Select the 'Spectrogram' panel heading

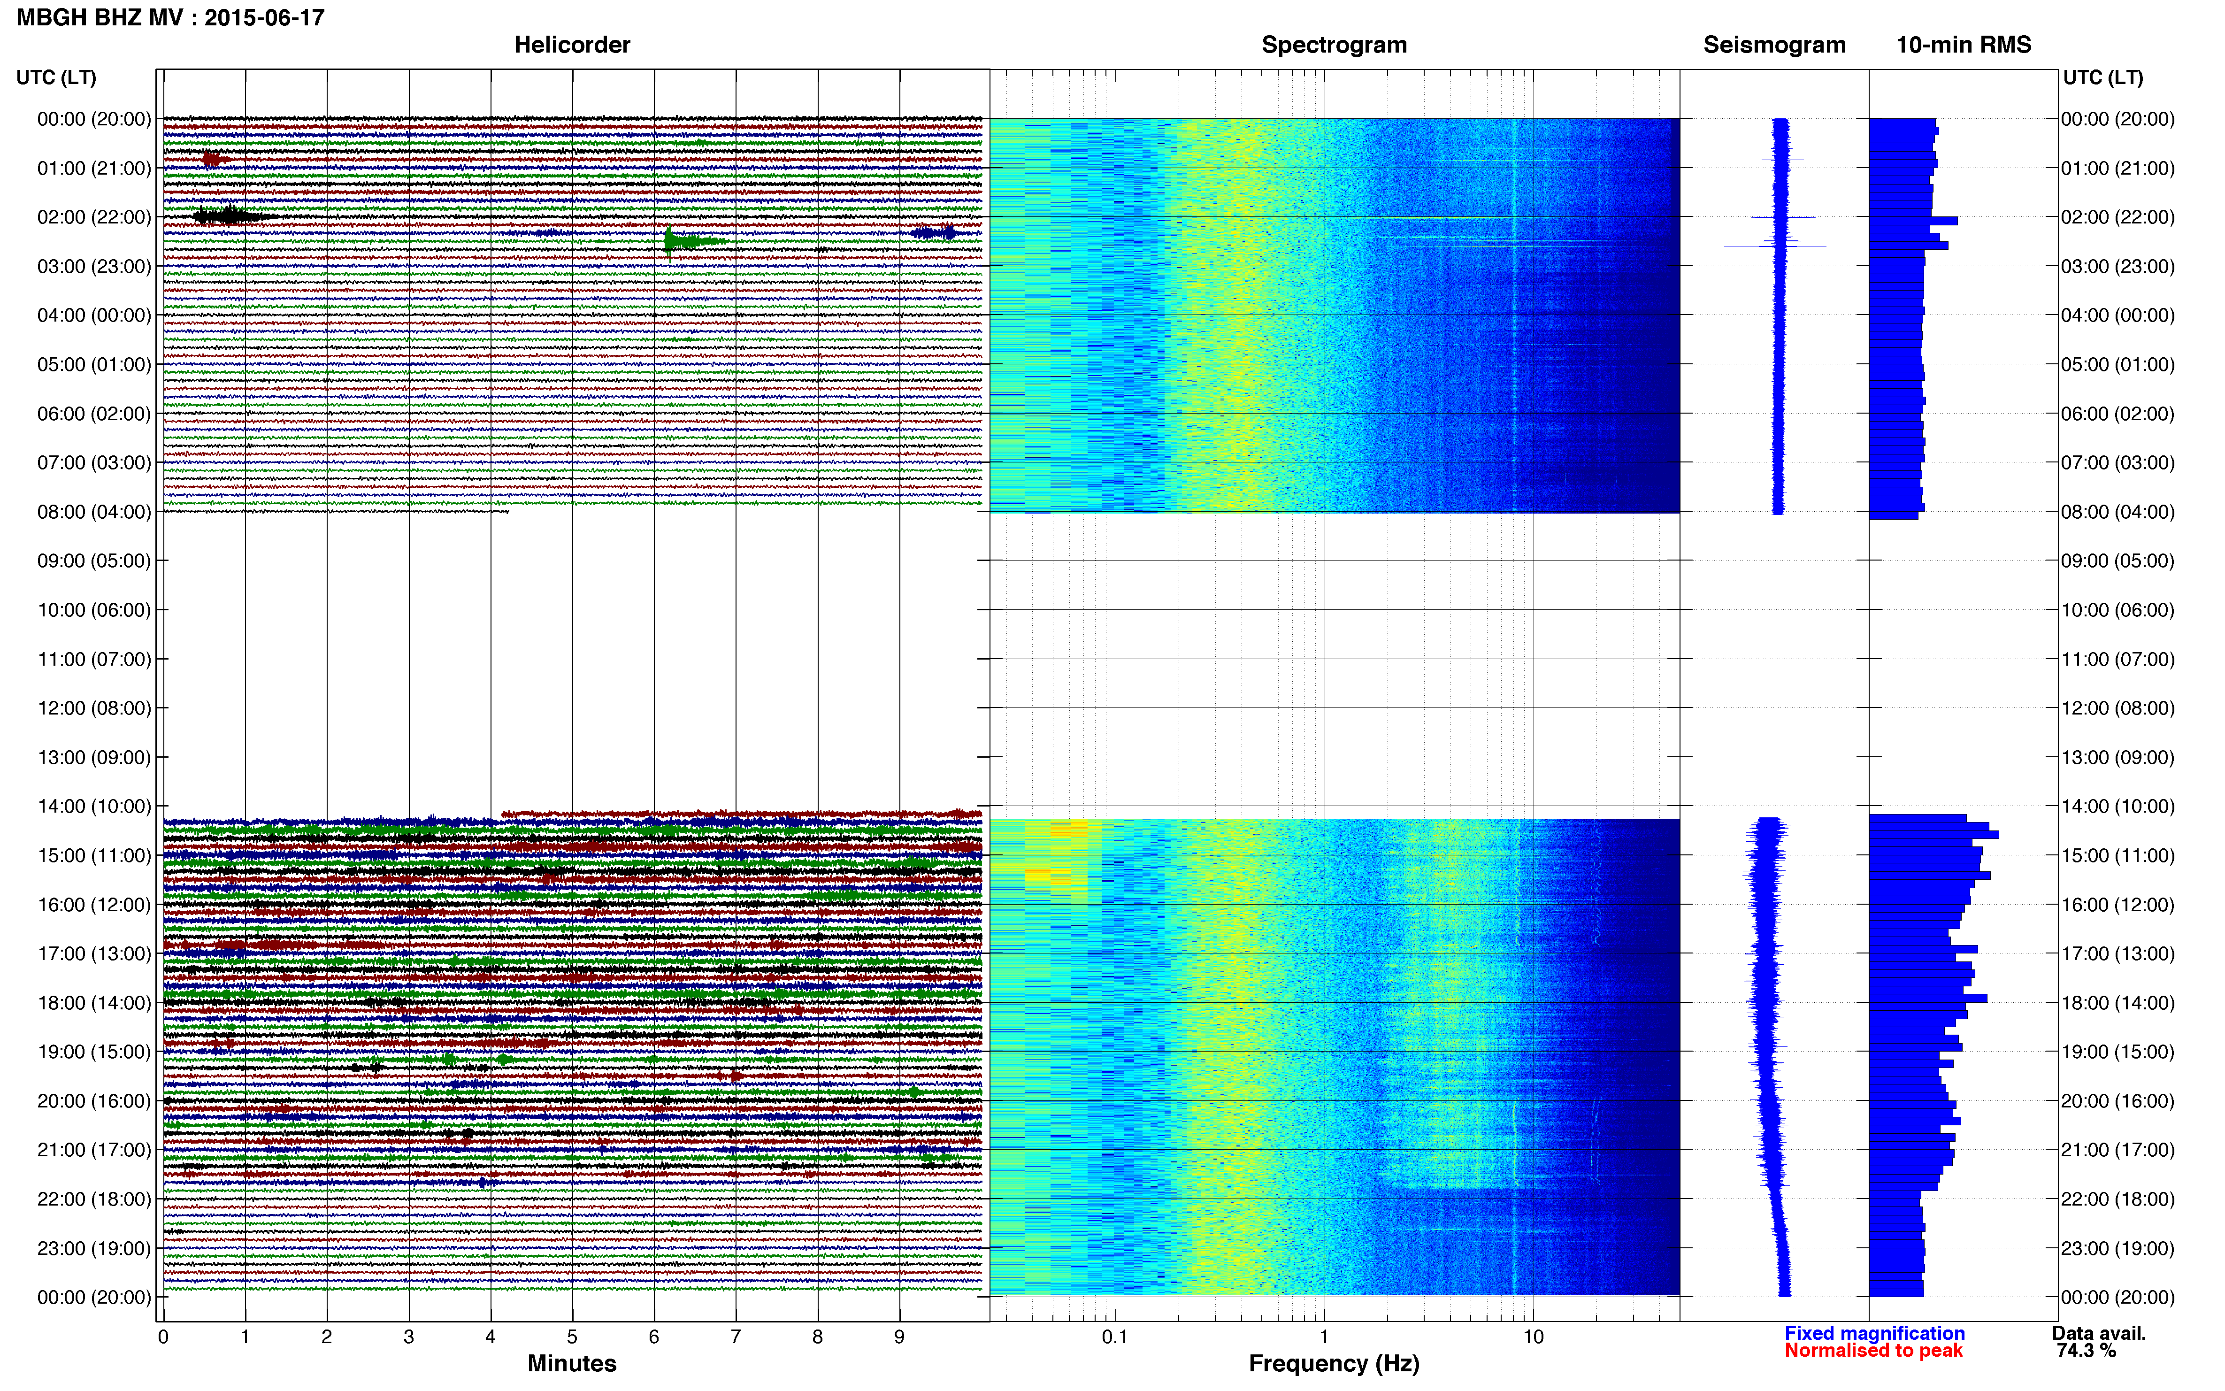tap(1334, 45)
